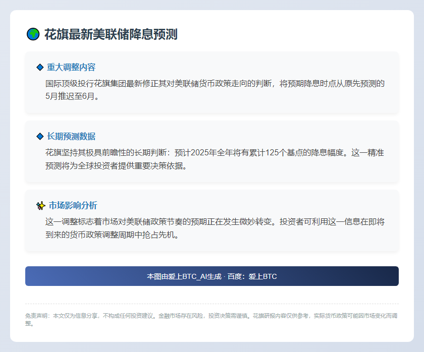
Task: Click the sparkle icon beside 市场影响分析
Action: (x=41, y=206)
